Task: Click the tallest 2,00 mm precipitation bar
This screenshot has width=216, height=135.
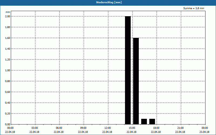Action: point(128,70)
